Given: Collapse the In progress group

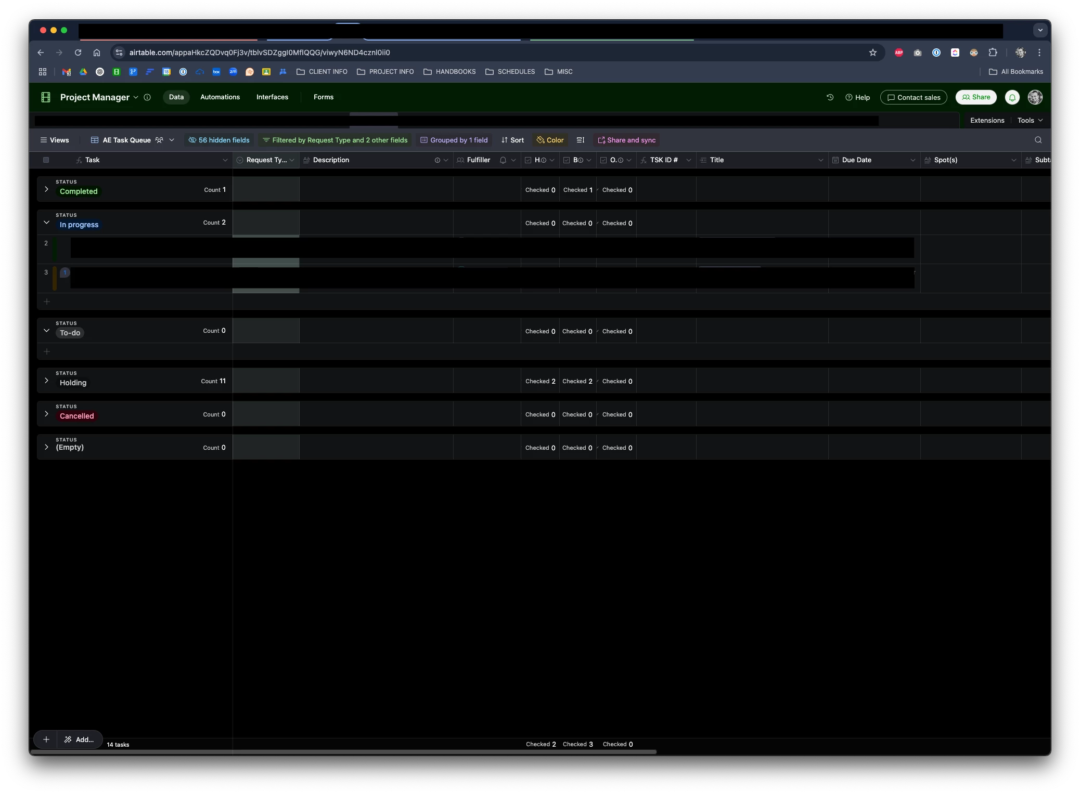Looking at the screenshot, I should [46, 223].
